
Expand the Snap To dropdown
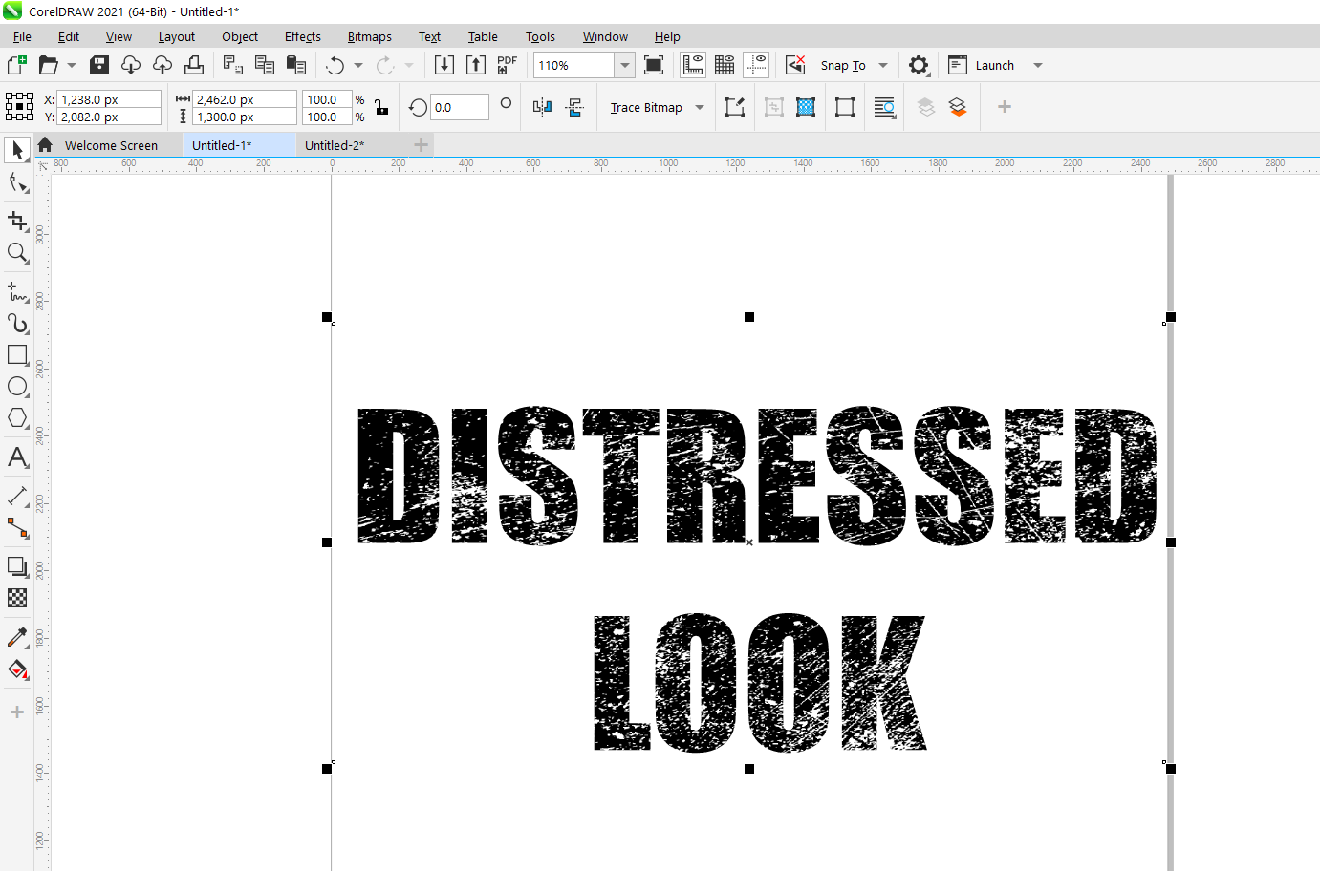pos(883,65)
